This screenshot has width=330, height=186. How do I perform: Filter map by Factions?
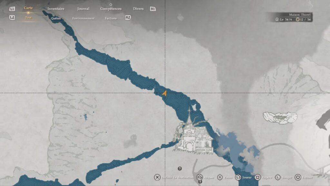tap(111, 18)
